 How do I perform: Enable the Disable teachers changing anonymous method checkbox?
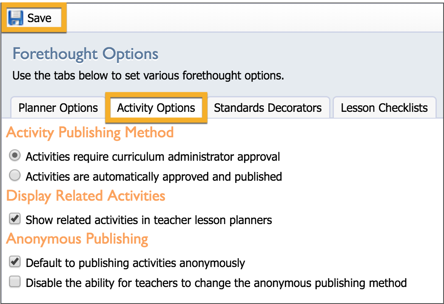pos(15,281)
